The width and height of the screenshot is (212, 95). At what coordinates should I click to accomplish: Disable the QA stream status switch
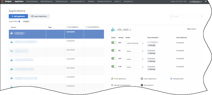[x=114, y=51]
